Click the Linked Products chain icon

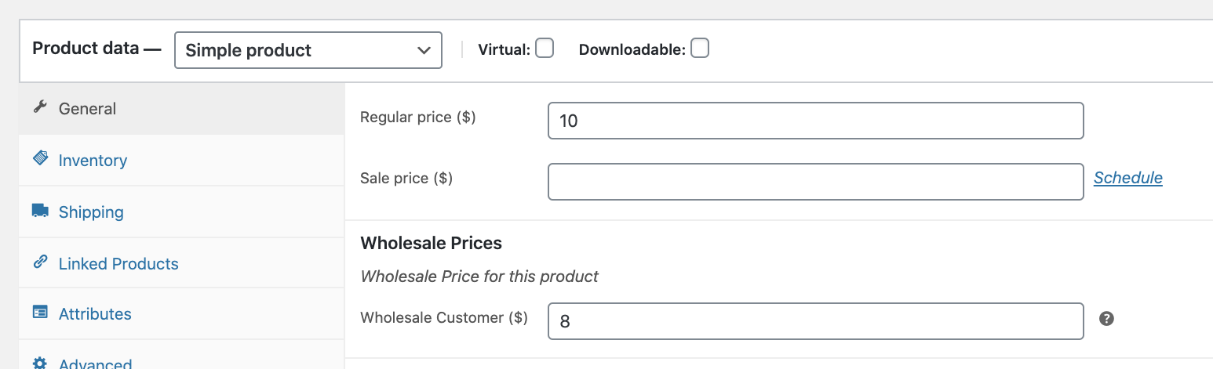(40, 262)
